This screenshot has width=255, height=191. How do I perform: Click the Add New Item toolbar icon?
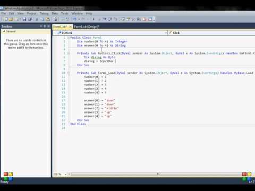(16, 19)
